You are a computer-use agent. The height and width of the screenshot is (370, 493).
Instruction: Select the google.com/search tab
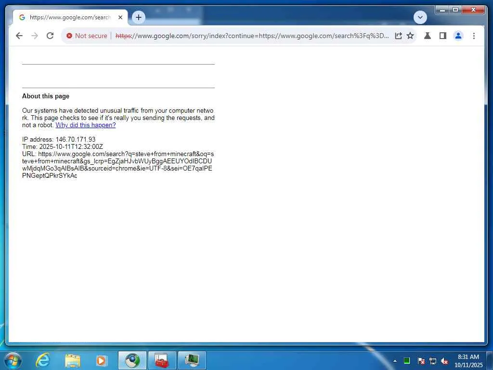(x=70, y=18)
